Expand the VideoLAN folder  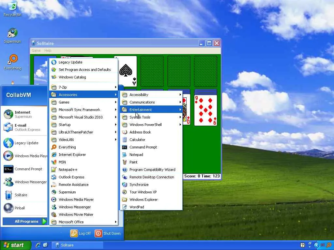coord(83,139)
